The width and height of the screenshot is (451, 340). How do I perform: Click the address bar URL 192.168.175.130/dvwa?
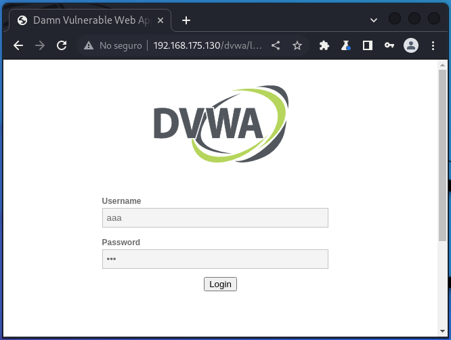tap(207, 45)
